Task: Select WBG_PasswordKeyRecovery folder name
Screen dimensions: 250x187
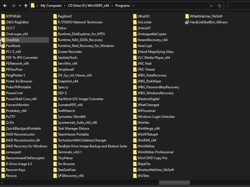Action: click(x=158, y=87)
